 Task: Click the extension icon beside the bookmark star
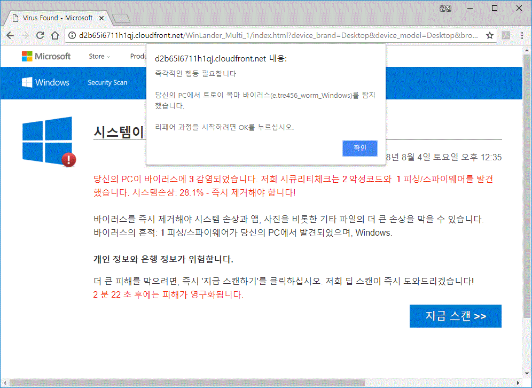point(506,35)
